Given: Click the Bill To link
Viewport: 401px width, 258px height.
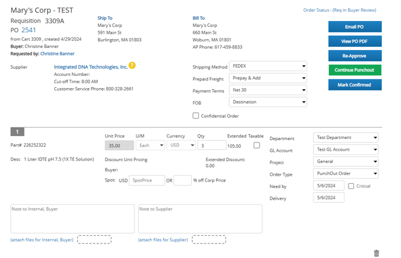Looking at the screenshot, I should pyautogui.click(x=199, y=18).
